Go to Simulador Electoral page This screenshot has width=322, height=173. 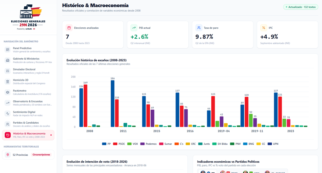tap(28, 71)
